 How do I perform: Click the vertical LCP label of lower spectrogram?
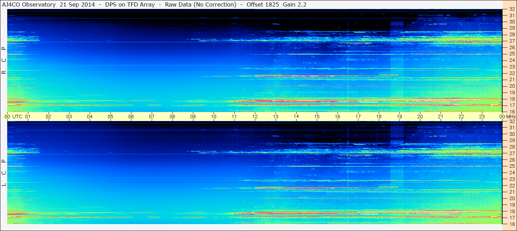point(4,173)
